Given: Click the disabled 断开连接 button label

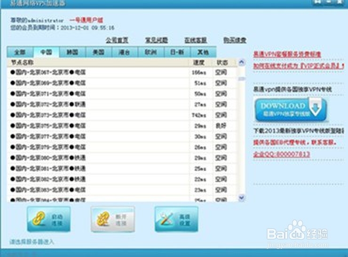Looking at the screenshot, I should (x=121, y=220).
